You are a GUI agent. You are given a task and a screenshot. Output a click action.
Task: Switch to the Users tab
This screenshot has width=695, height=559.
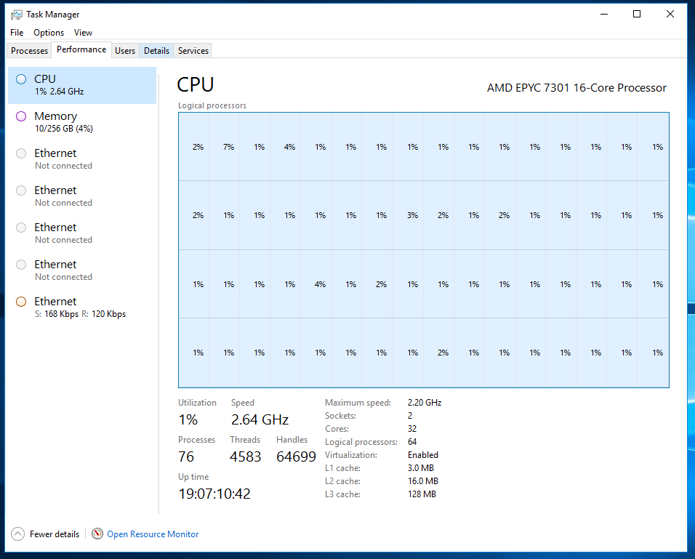125,51
